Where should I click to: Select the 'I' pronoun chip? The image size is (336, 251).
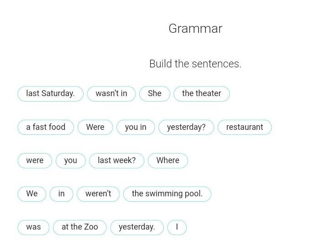177,227
